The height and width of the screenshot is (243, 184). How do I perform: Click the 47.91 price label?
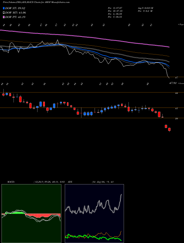tap(173, 83)
